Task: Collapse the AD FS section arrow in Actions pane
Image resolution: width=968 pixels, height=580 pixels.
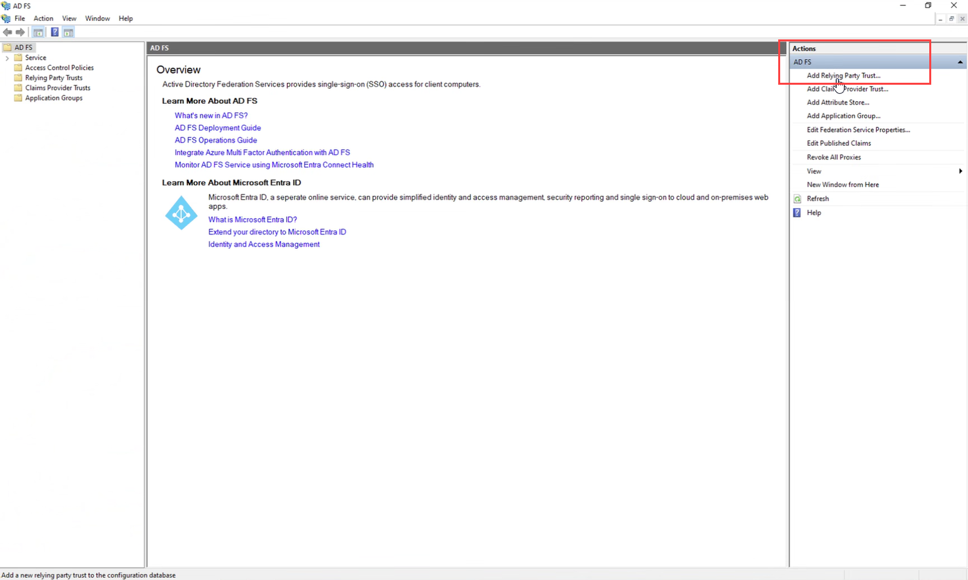Action: pyautogui.click(x=960, y=62)
